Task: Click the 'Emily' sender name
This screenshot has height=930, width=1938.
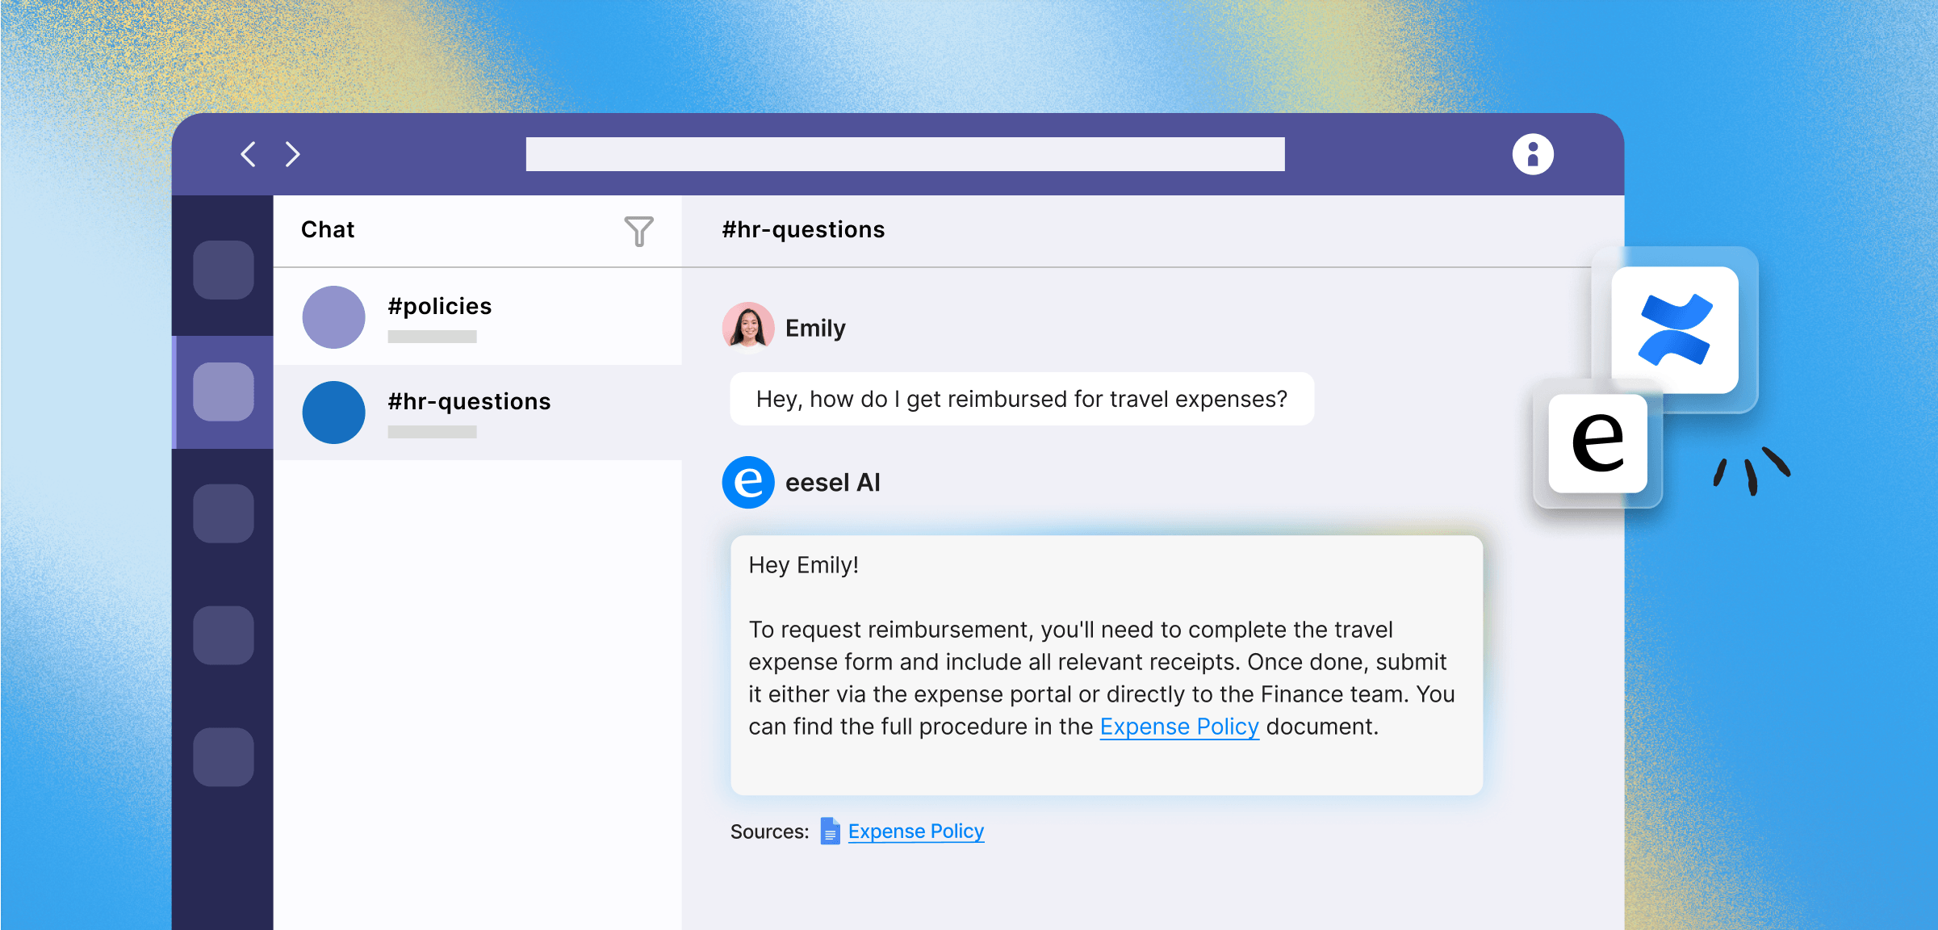Action: (815, 329)
